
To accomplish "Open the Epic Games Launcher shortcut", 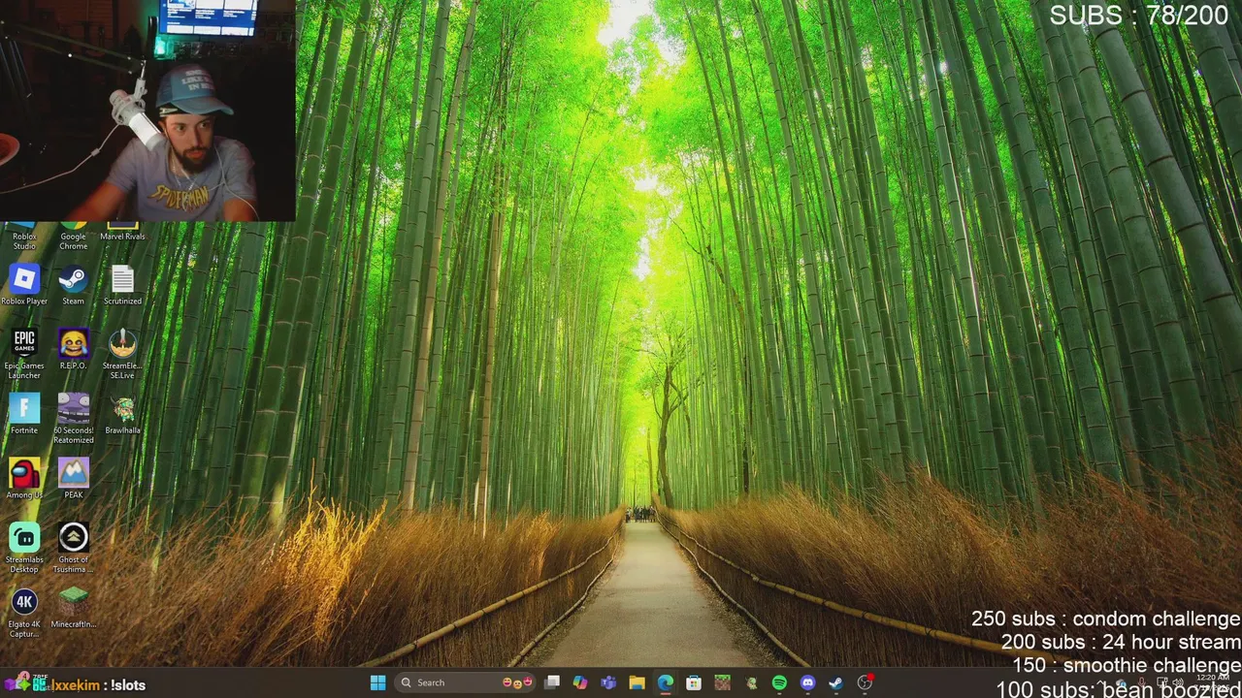I will point(24,354).
